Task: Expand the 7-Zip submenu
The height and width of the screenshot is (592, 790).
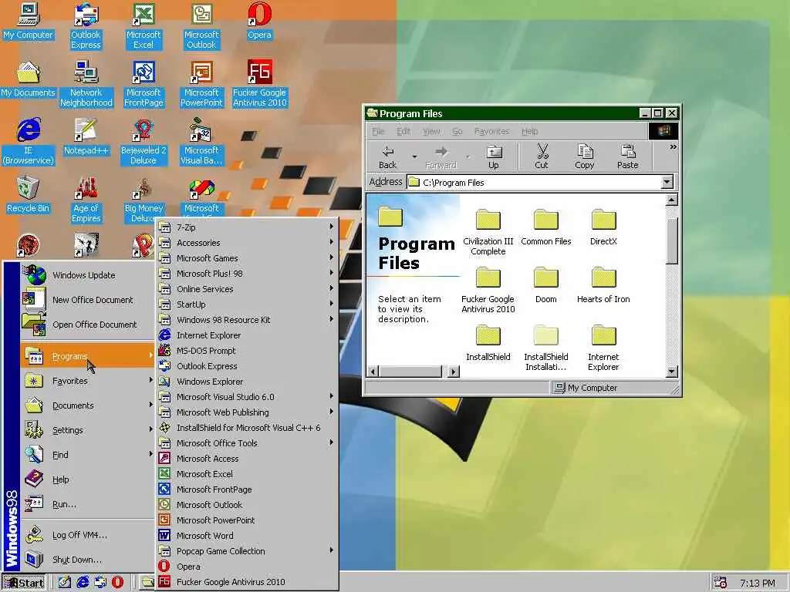Action: click(247, 227)
